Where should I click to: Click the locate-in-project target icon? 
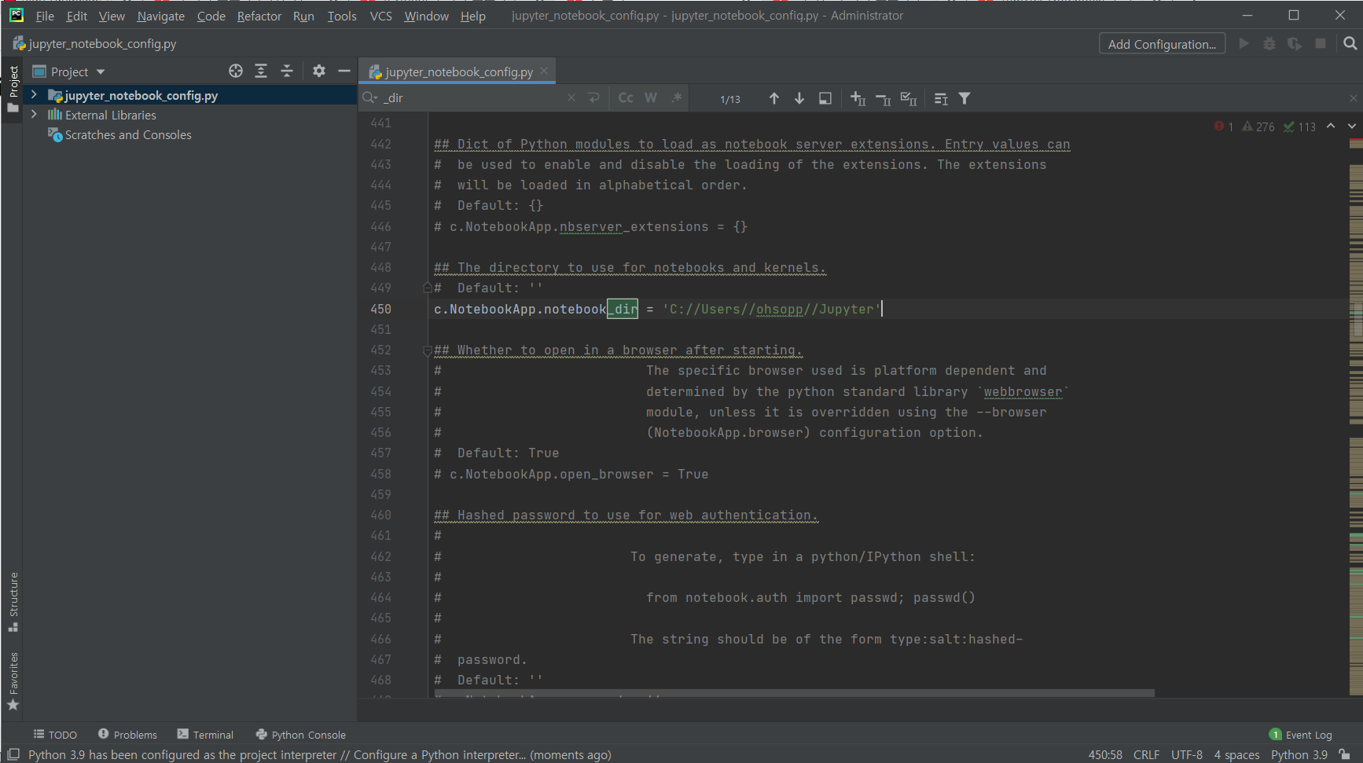pyautogui.click(x=236, y=72)
